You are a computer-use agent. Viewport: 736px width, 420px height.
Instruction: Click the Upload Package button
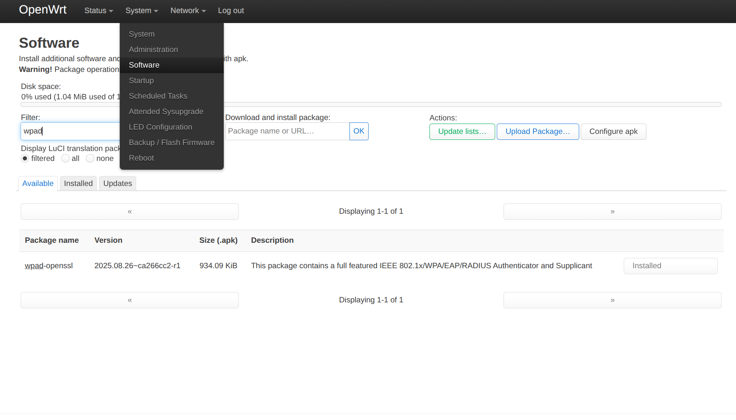(x=538, y=132)
